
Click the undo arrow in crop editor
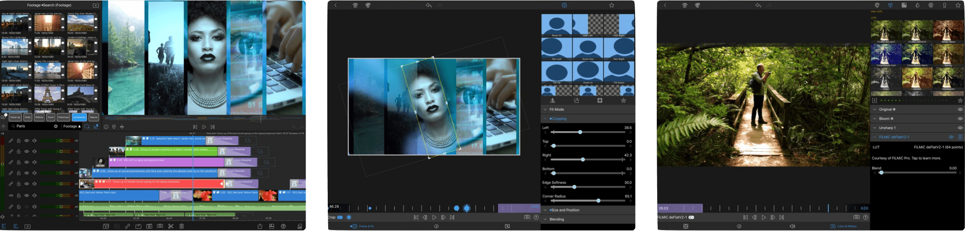(429, 5)
